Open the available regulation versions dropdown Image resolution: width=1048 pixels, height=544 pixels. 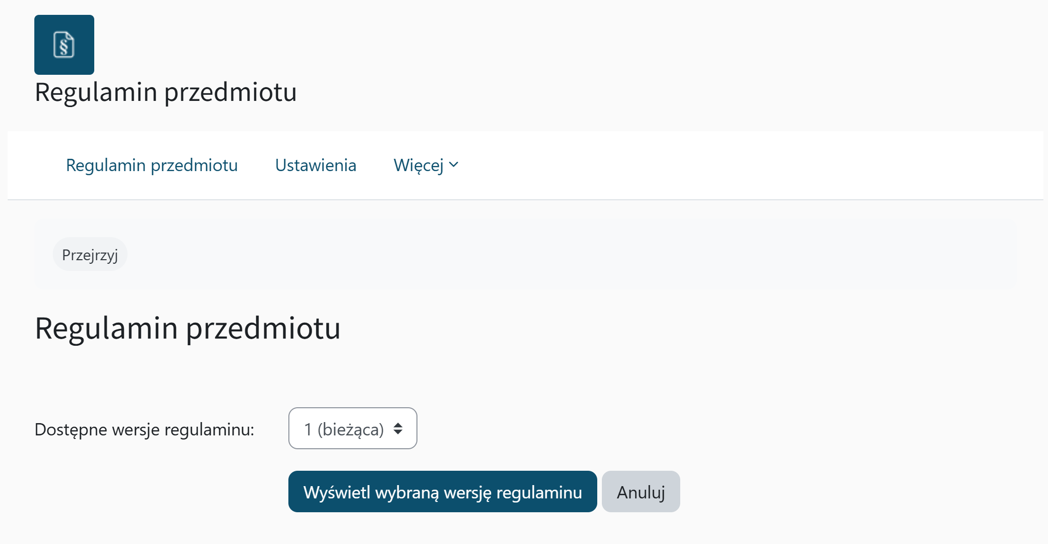[352, 429]
